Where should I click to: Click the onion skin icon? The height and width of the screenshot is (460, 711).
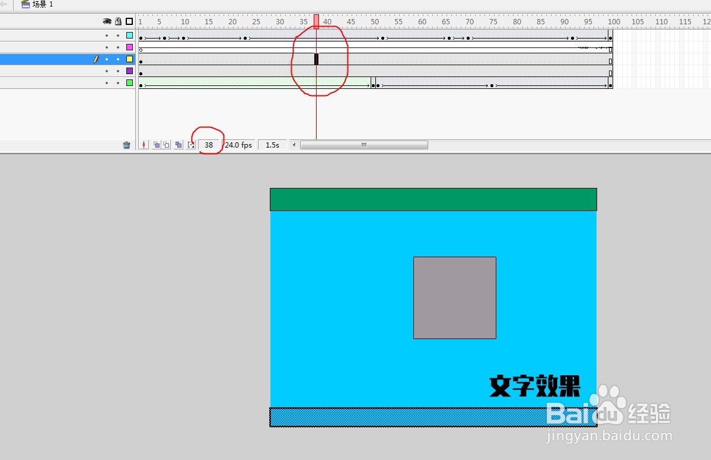point(157,144)
